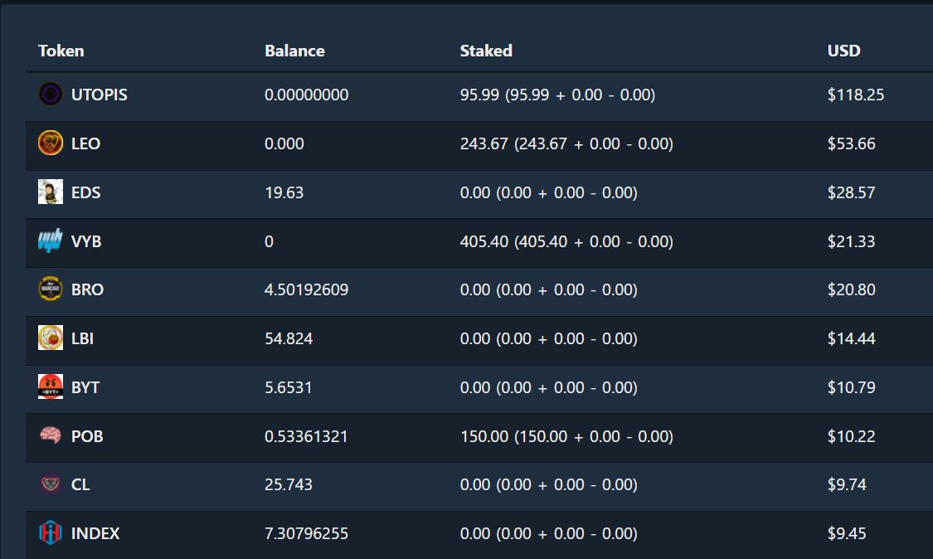
Task: Click EDS balance 19.63
Action: (x=284, y=192)
